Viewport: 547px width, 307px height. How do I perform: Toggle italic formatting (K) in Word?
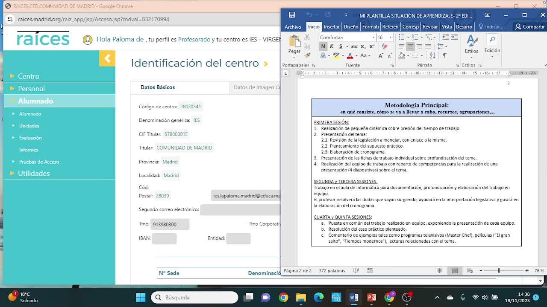[332, 46]
